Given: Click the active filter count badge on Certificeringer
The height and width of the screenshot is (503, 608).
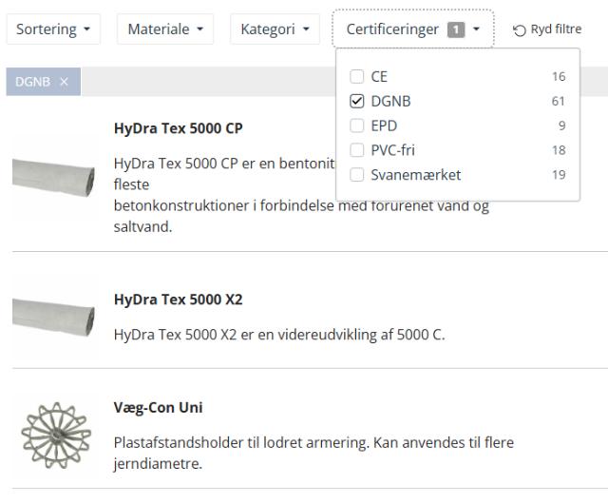Looking at the screenshot, I should click(456, 29).
